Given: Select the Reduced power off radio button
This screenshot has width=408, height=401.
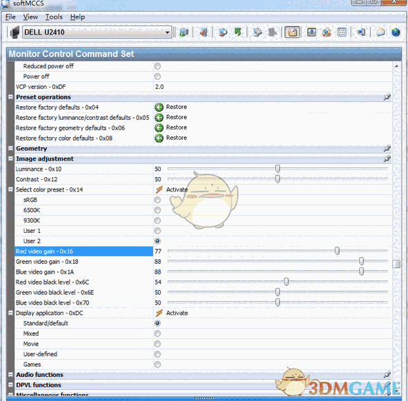Looking at the screenshot, I should pyautogui.click(x=157, y=66).
